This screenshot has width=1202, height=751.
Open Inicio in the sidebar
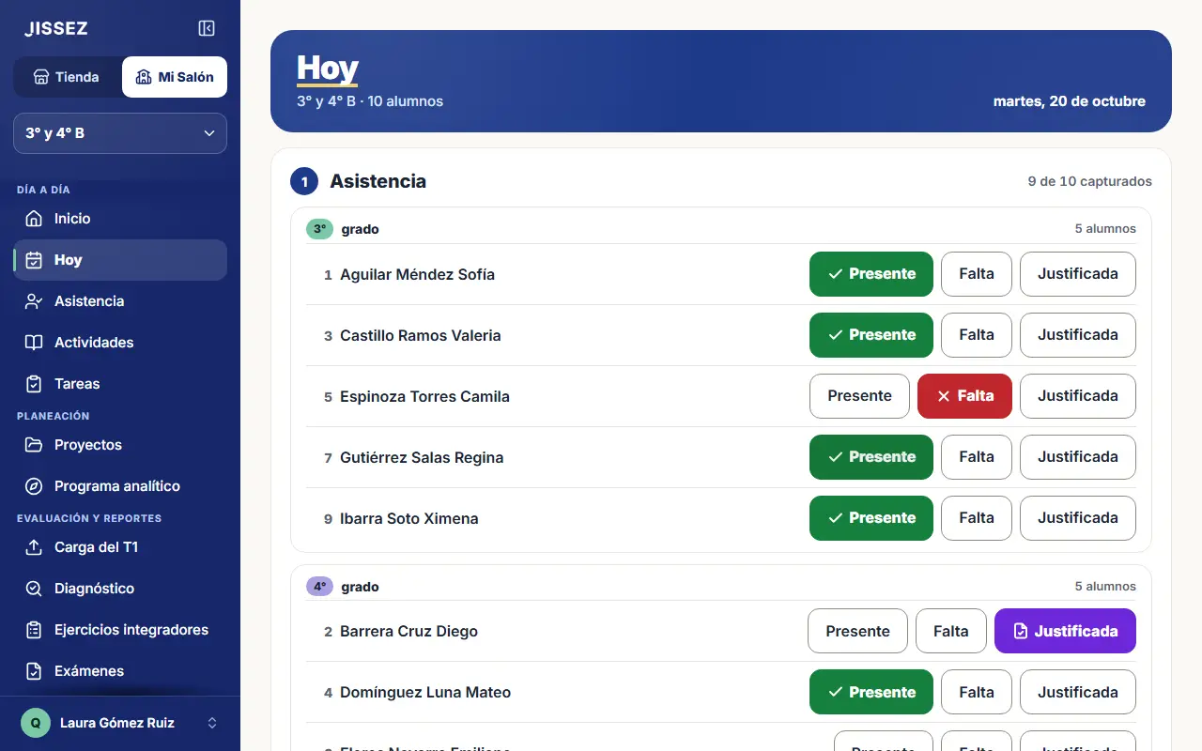coord(120,219)
